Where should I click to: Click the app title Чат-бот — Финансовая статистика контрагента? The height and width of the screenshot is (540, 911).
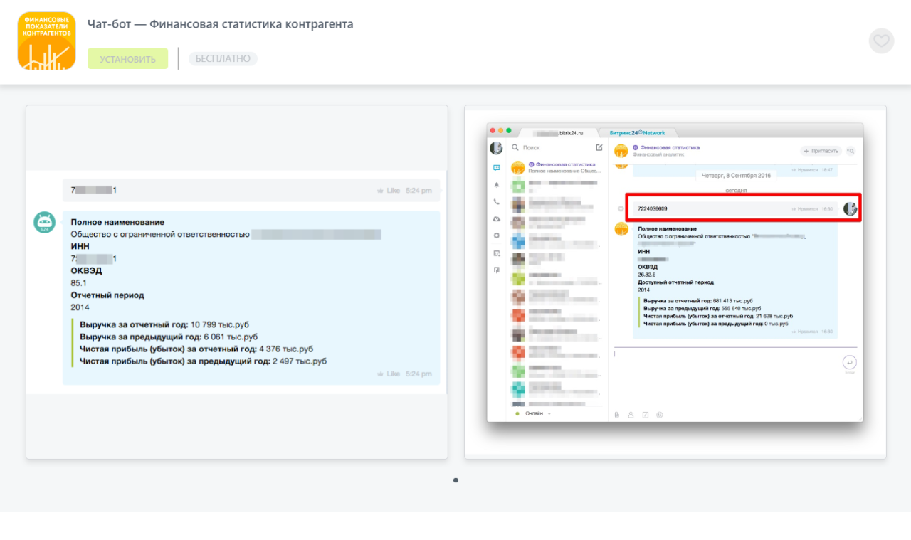pyautogui.click(x=221, y=24)
